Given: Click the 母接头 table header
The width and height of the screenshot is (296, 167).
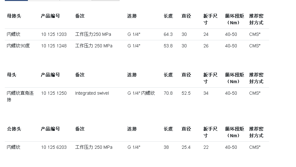Looking at the screenshot, I should [x=14, y=16].
